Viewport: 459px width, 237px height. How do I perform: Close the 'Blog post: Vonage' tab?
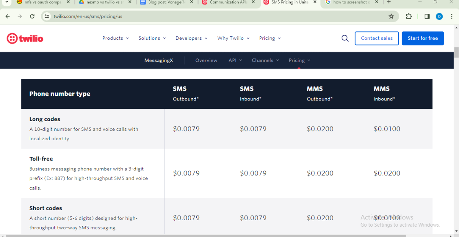[x=192, y=2]
